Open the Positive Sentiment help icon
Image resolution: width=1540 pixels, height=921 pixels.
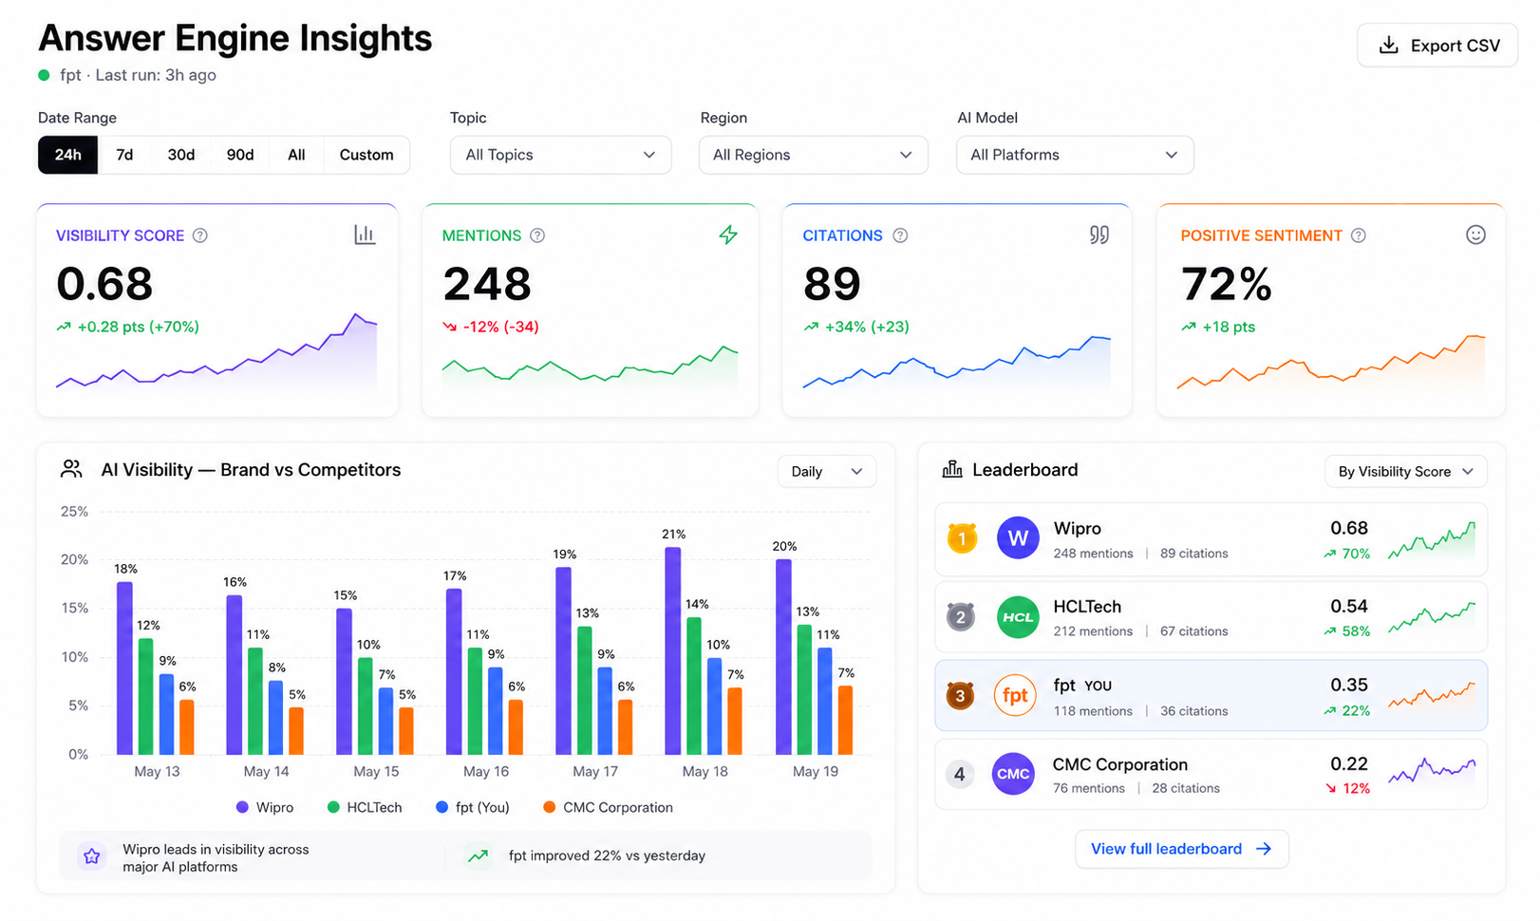pyautogui.click(x=1359, y=235)
